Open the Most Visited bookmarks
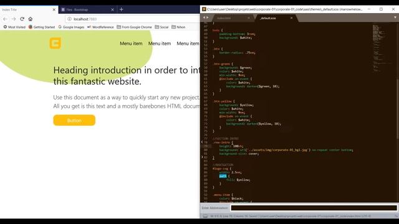Viewport: 399px width, 224px height. (14, 27)
